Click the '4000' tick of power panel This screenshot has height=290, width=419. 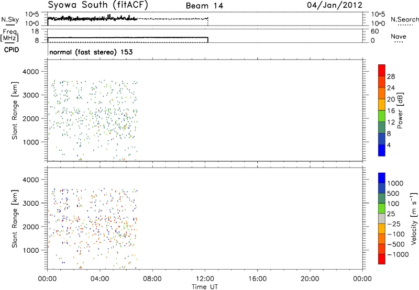point(31,72)
